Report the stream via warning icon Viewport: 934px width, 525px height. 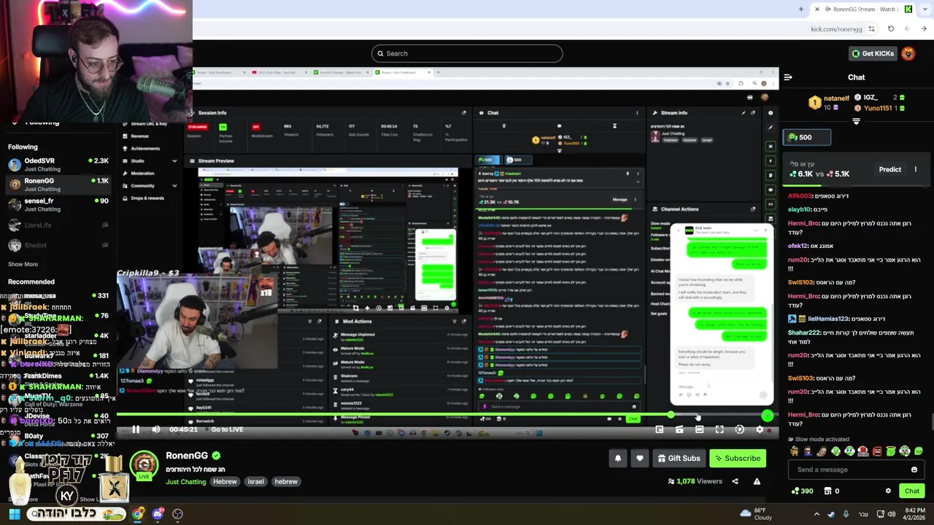tap(757, 481)
